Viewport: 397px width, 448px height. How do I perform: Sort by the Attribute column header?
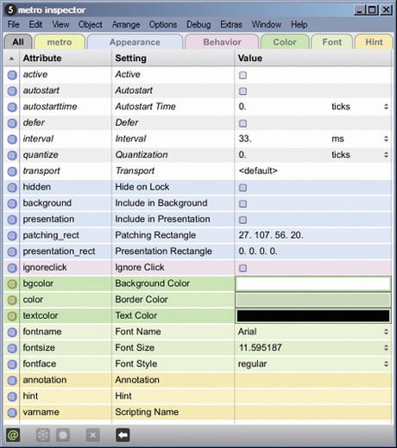42,58
